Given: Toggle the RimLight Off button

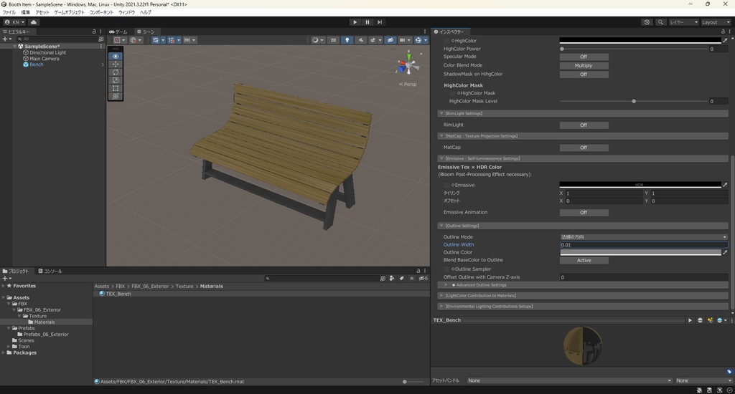Looking at the screenshot, I should coord(584,125).
